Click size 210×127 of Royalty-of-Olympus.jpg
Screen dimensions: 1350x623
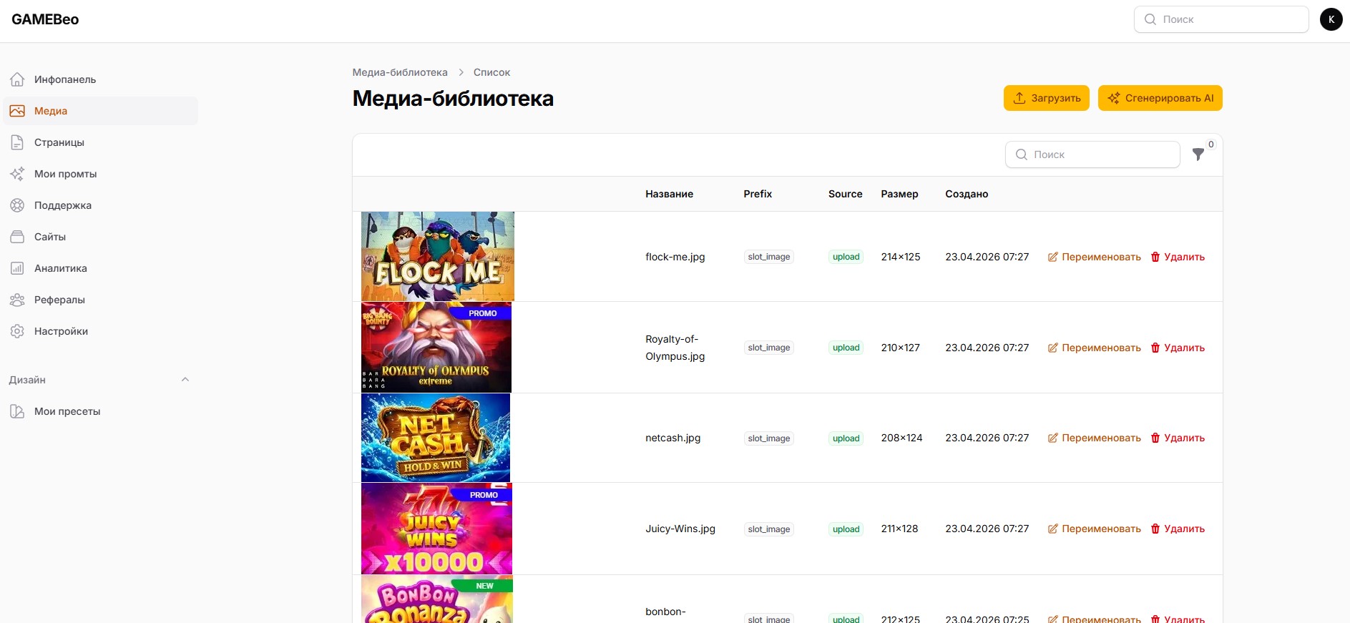[x=900, y=348]
